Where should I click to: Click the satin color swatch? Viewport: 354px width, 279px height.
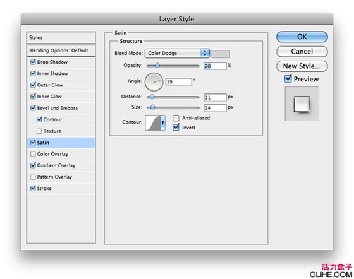pos(221,54)
